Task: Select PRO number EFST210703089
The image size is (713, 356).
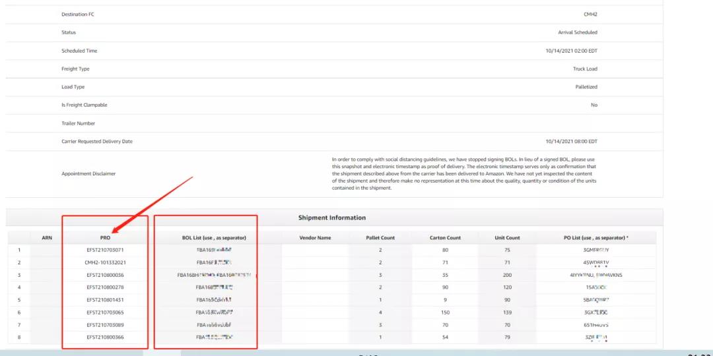Action: 105,325
